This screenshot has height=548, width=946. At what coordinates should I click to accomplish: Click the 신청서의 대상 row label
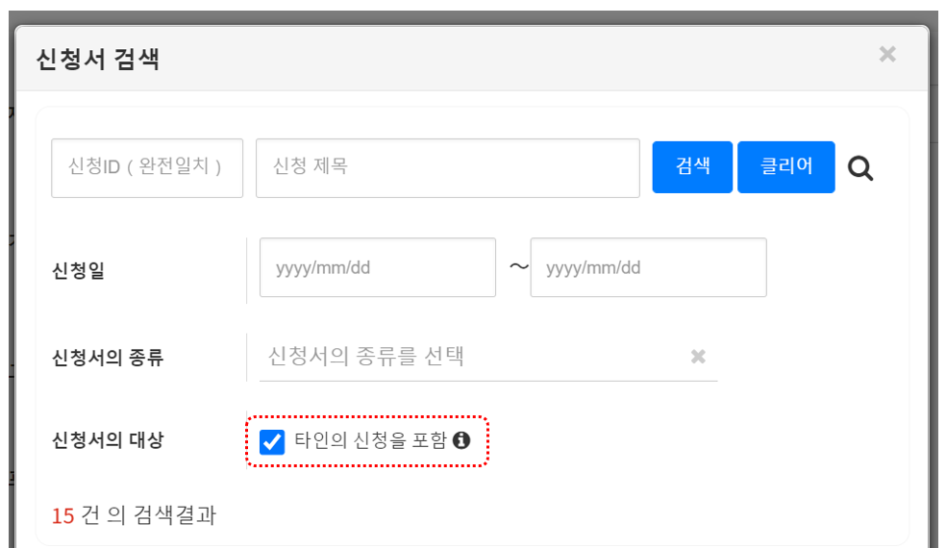pos(107,440)
